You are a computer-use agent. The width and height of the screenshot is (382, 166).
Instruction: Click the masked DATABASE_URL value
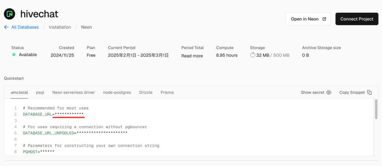(x=69, y=114)
